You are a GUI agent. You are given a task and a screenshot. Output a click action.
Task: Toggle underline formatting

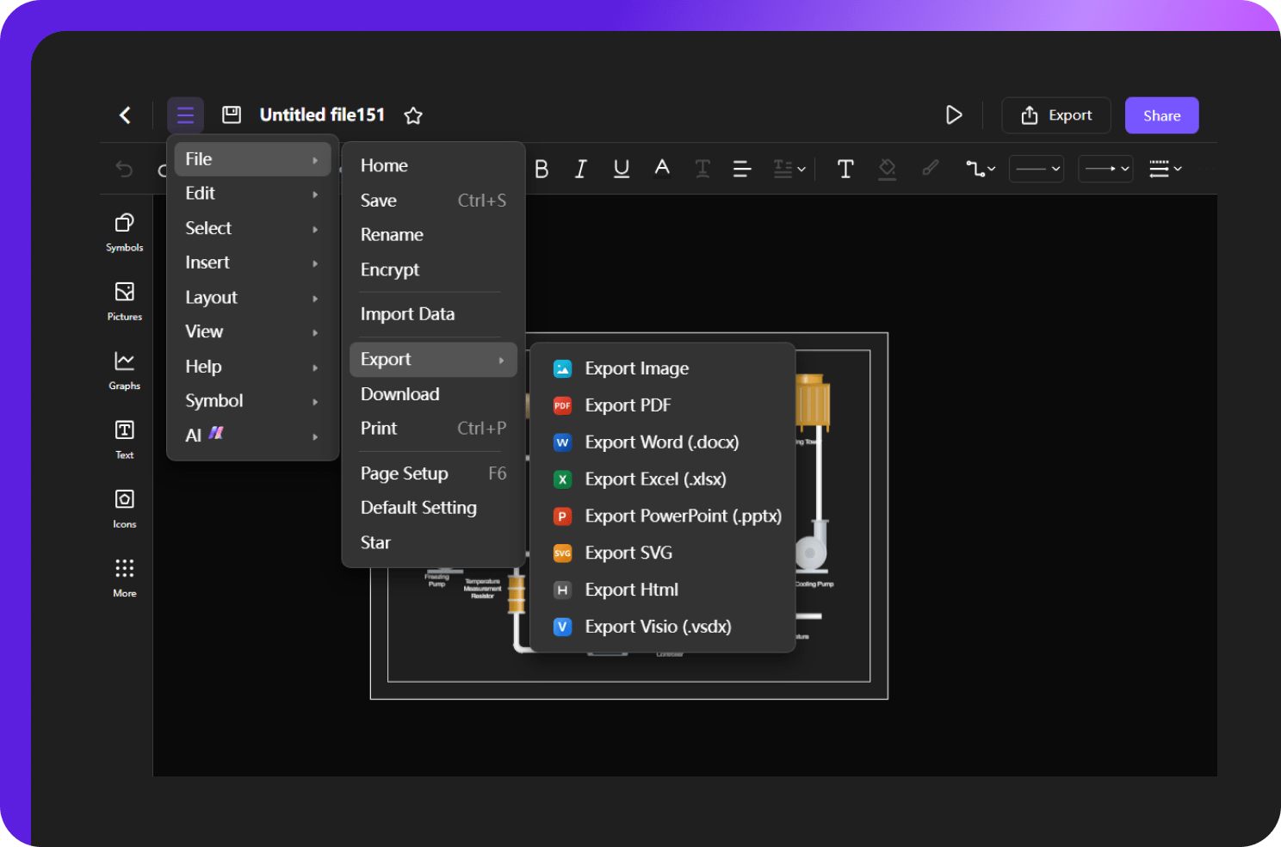[x=622, y=169]
